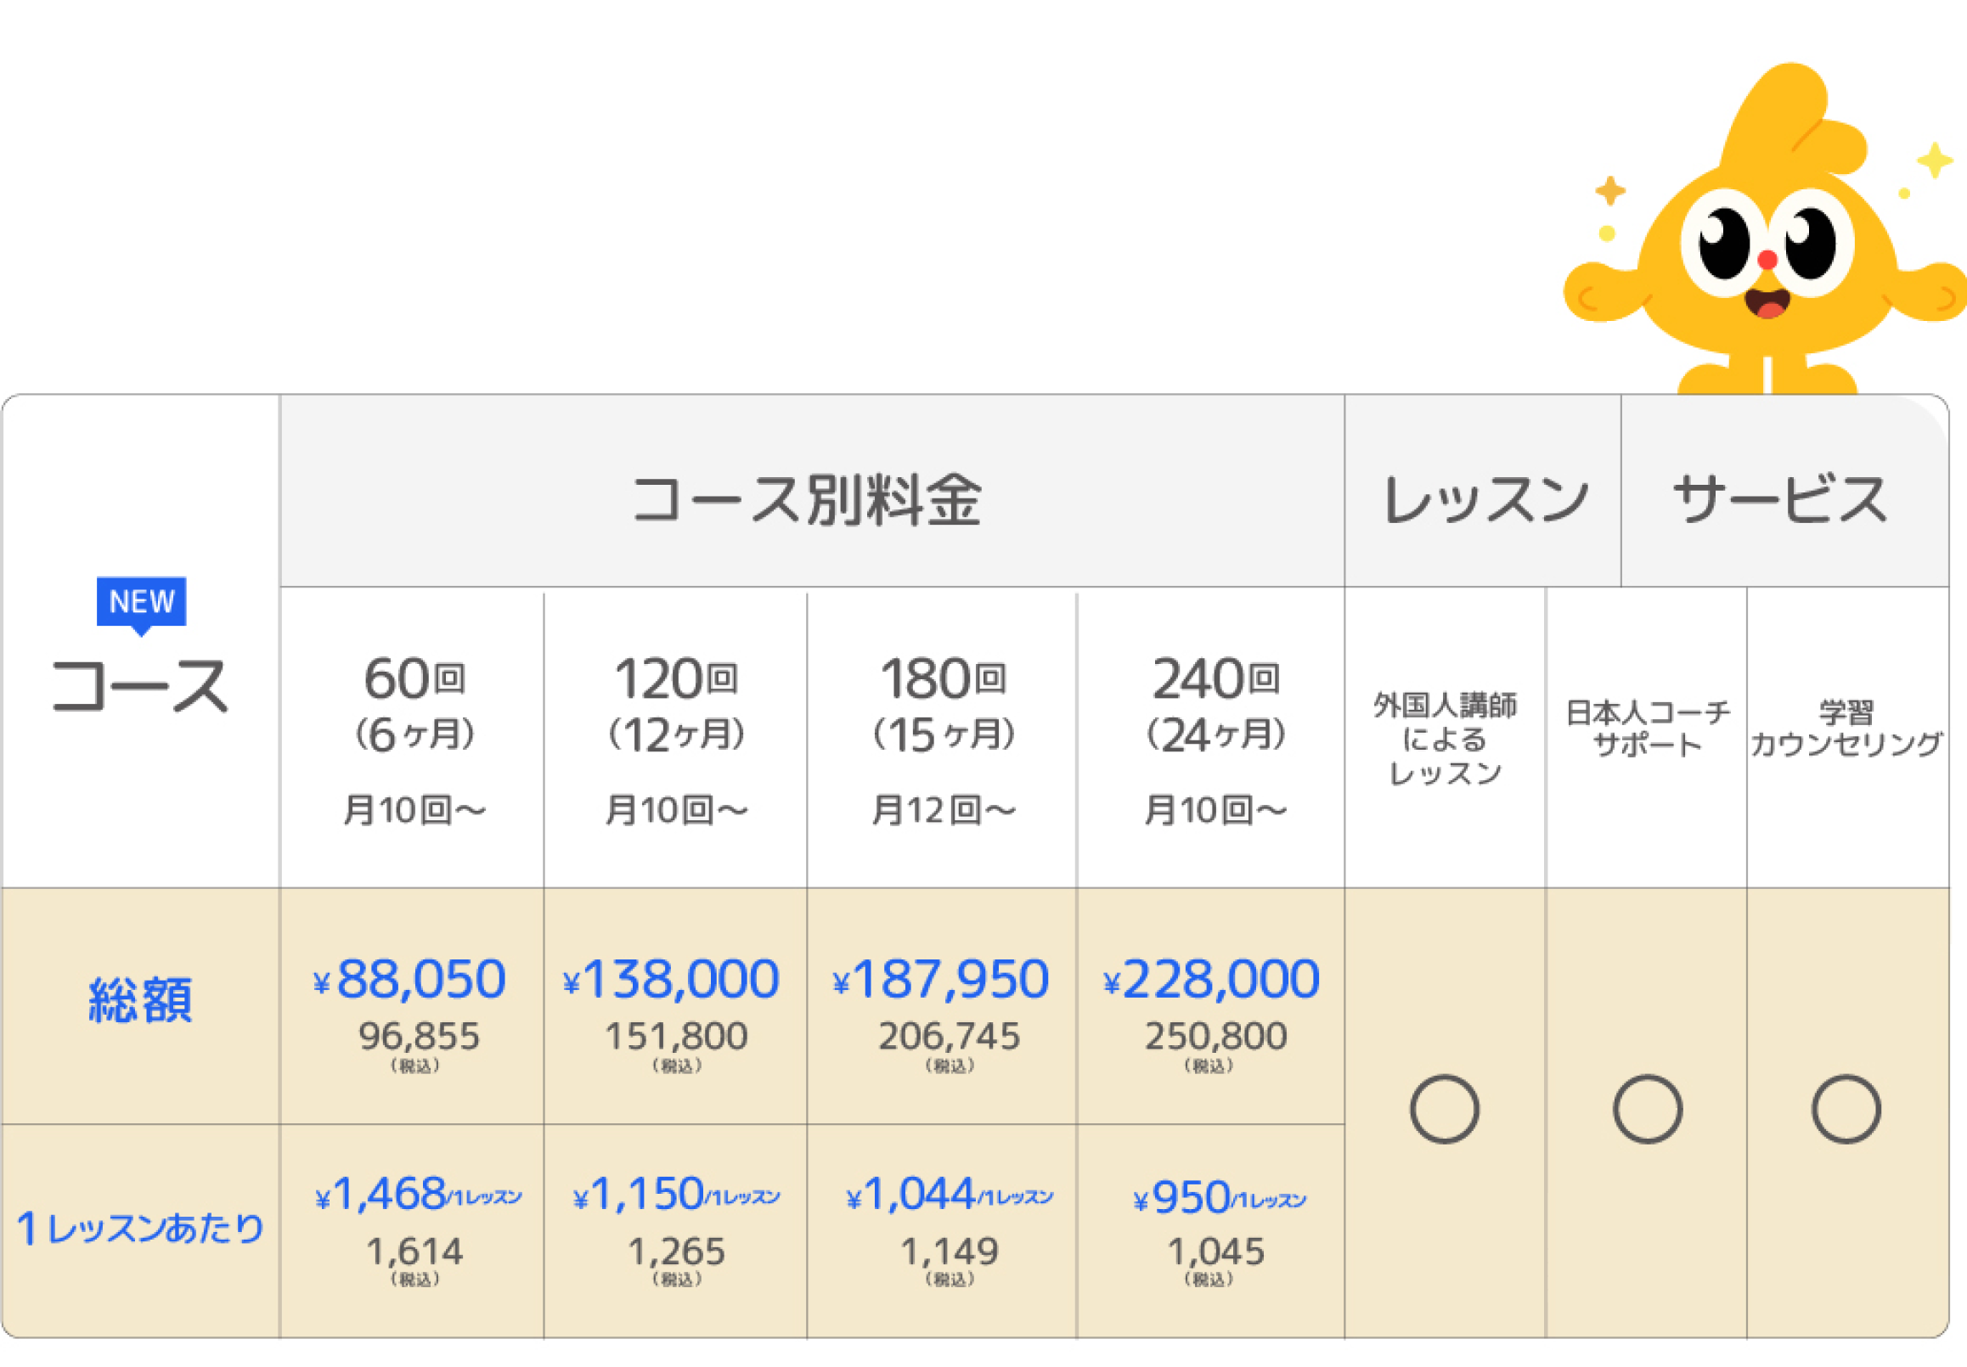Select the コース別料金 header
The height and width of the screenshot is (1367, 1967).
tap(807, 499)
